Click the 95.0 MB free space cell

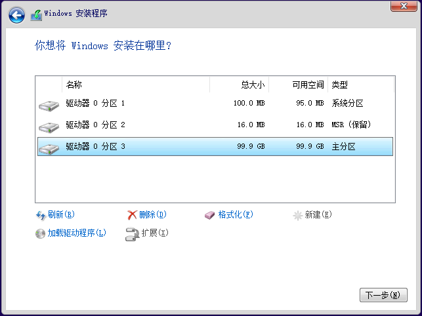click(310, 104)
